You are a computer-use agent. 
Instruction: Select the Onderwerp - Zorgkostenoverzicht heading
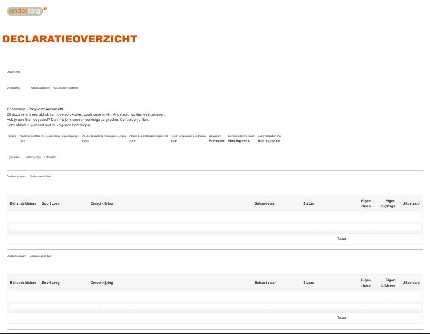(x=35, y=109)
